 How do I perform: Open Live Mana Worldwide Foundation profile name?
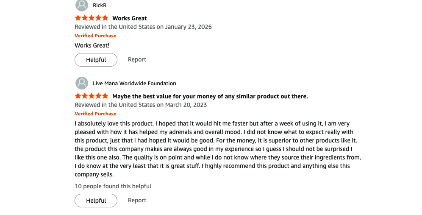click(x=134, y=83)
